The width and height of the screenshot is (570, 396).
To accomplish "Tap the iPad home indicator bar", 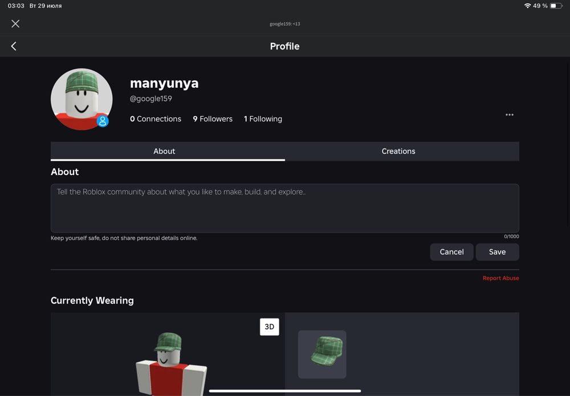I will [285, 391].
